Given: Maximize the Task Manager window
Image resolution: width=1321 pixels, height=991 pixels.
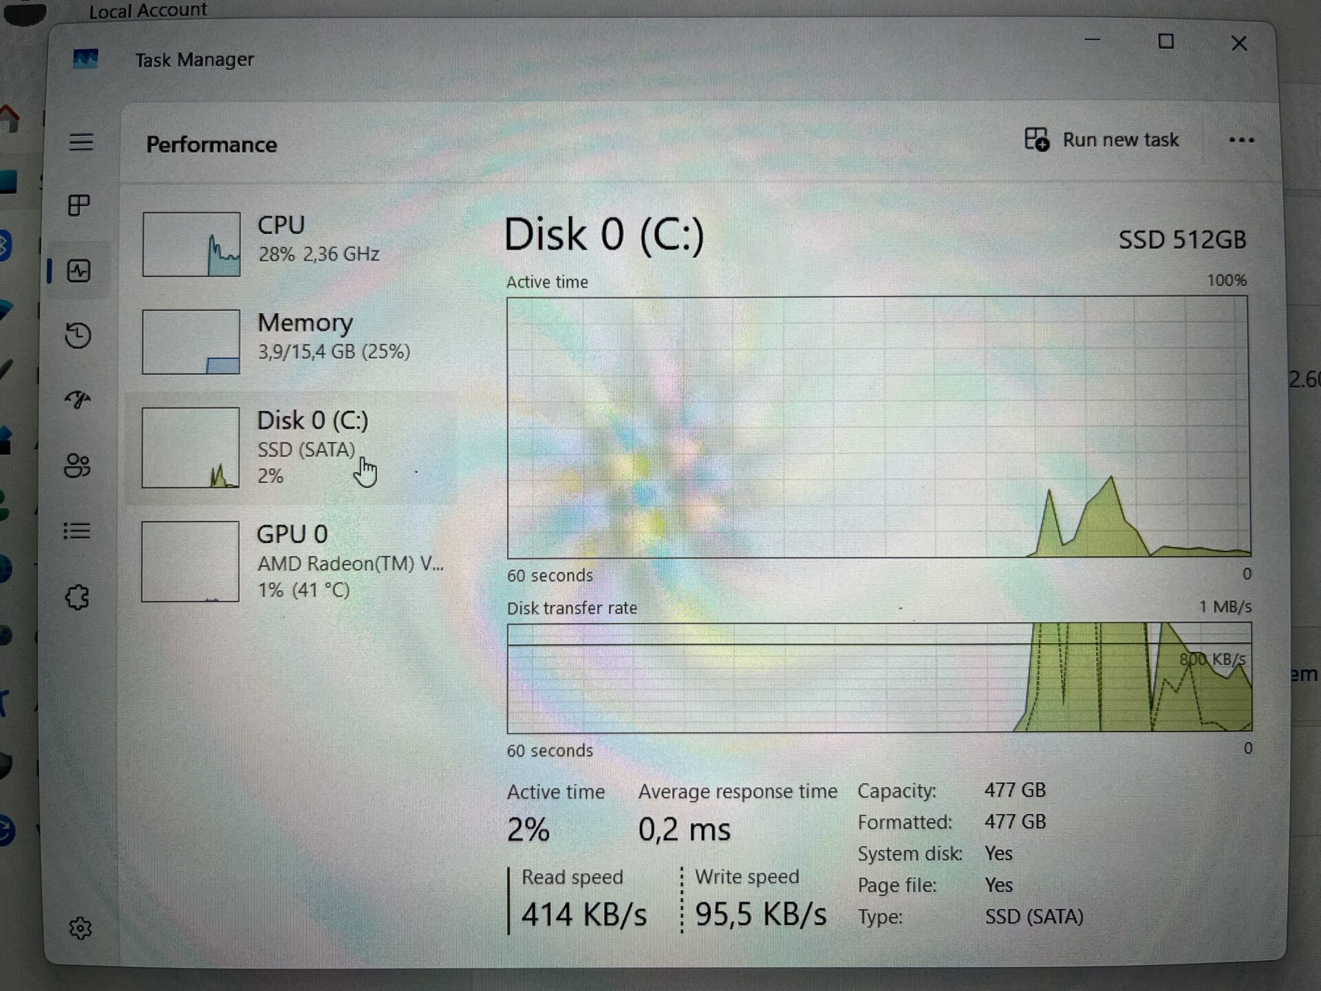Looking at the screenshot, I should click(1166, 42).
